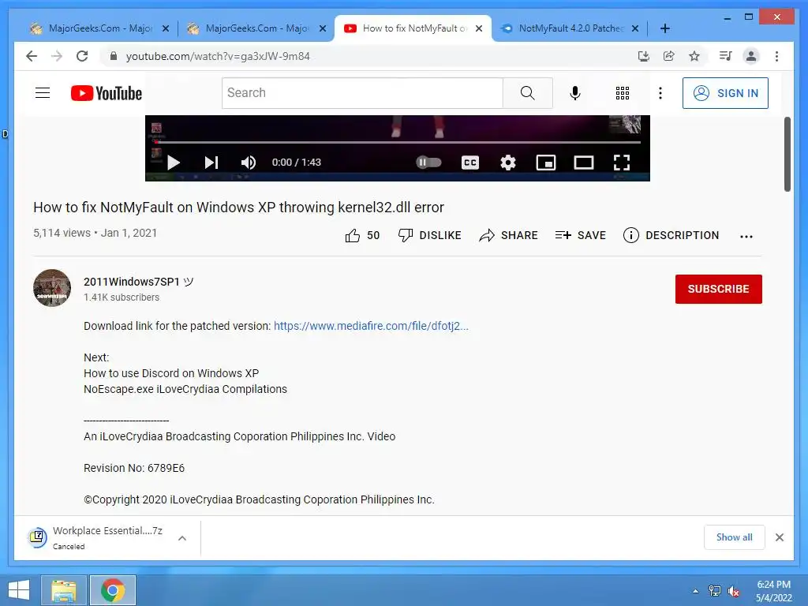The width and height of the screenshot is (808, 606).
Task: Close the first MajorGeeks.Com tab
Action: [166, 28]
